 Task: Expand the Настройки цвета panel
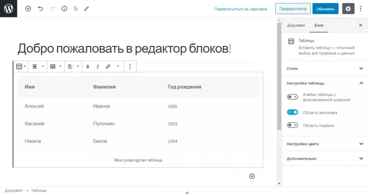coord(325,144)
